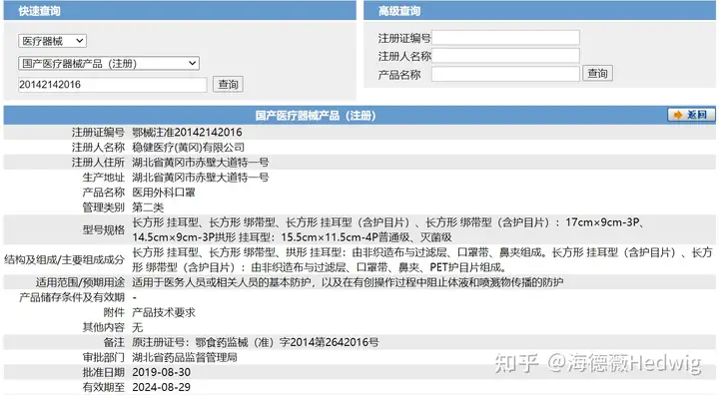
Task: Click the 批准日期 row label
Action: point(103,372)
